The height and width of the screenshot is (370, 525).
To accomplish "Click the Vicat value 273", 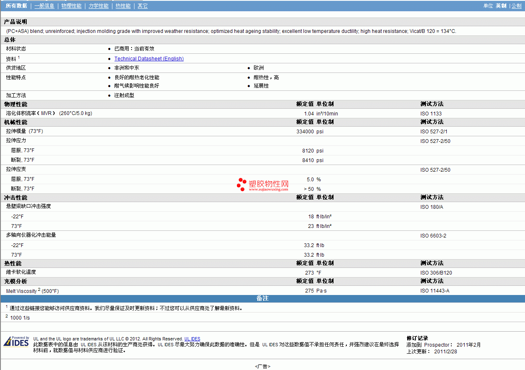I will pos(309,273).
